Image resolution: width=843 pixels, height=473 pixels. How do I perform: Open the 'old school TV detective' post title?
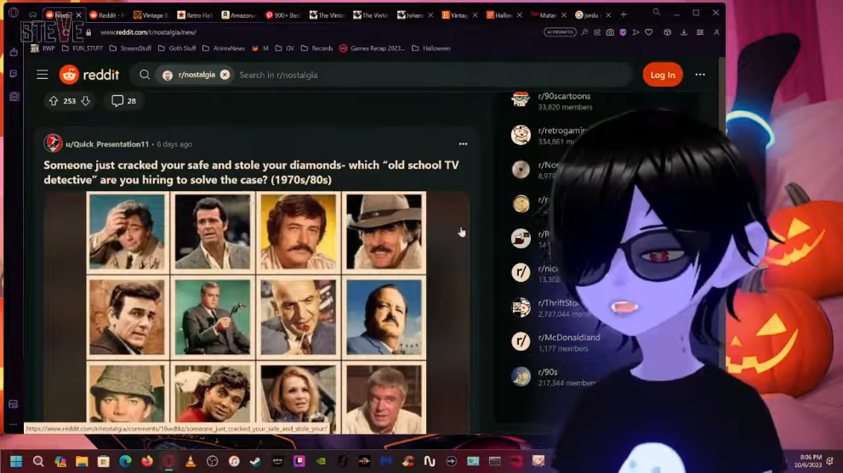[x=251, y=172]
